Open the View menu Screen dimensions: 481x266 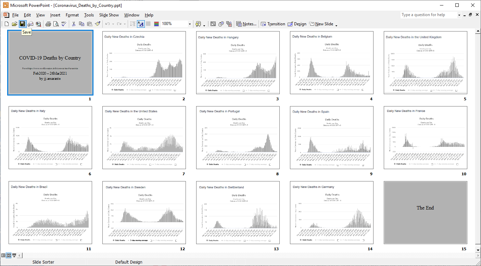(40, 15)
